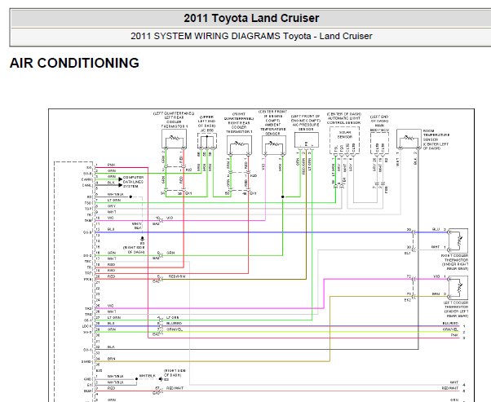The height and width of the screenshot is (402, 491).
Task: Click the ground symbol above '(RIGHT SIDE OF DASH)'
Action: (143, 239)
